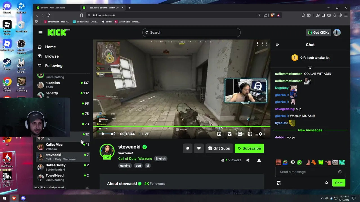The height and width of the screenshot is (202, 360).
Task: Toggle notification bell for steveaoki
Action: click(x=188, y=148)
